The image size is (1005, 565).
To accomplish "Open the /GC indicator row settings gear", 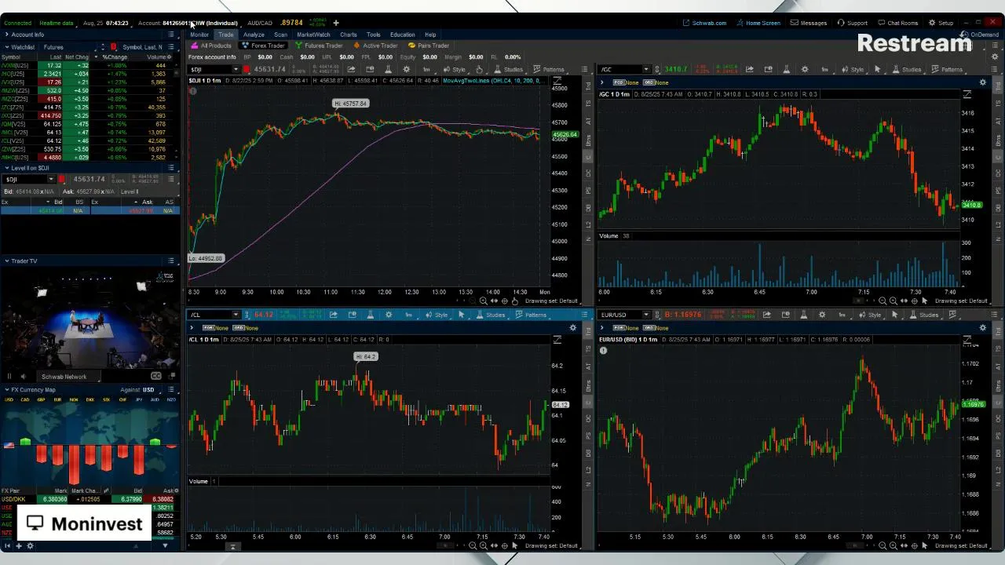I will [x=982, y=82].
